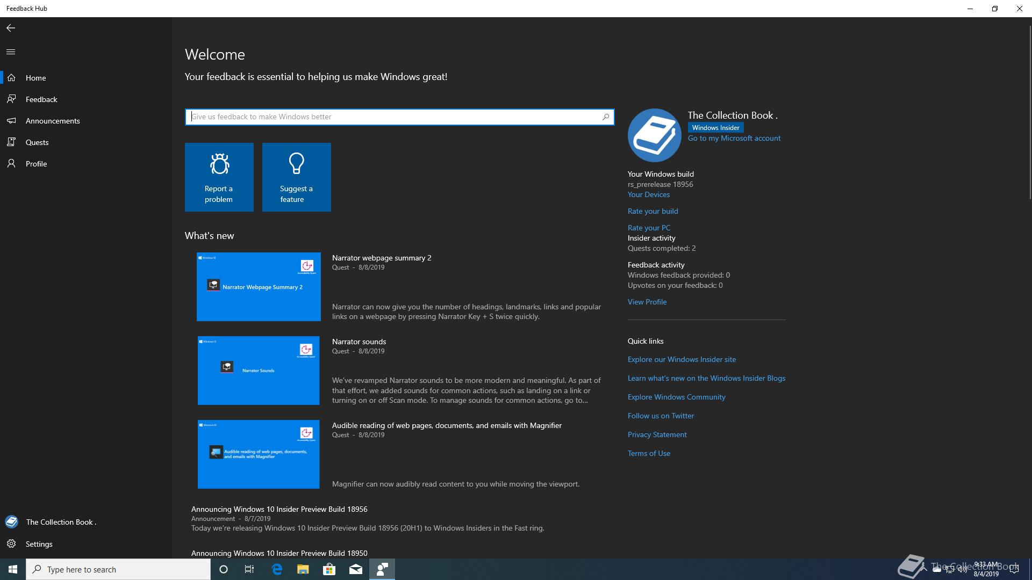
Task: Open Announcements in the navigation pane
Action: point(86,121)
